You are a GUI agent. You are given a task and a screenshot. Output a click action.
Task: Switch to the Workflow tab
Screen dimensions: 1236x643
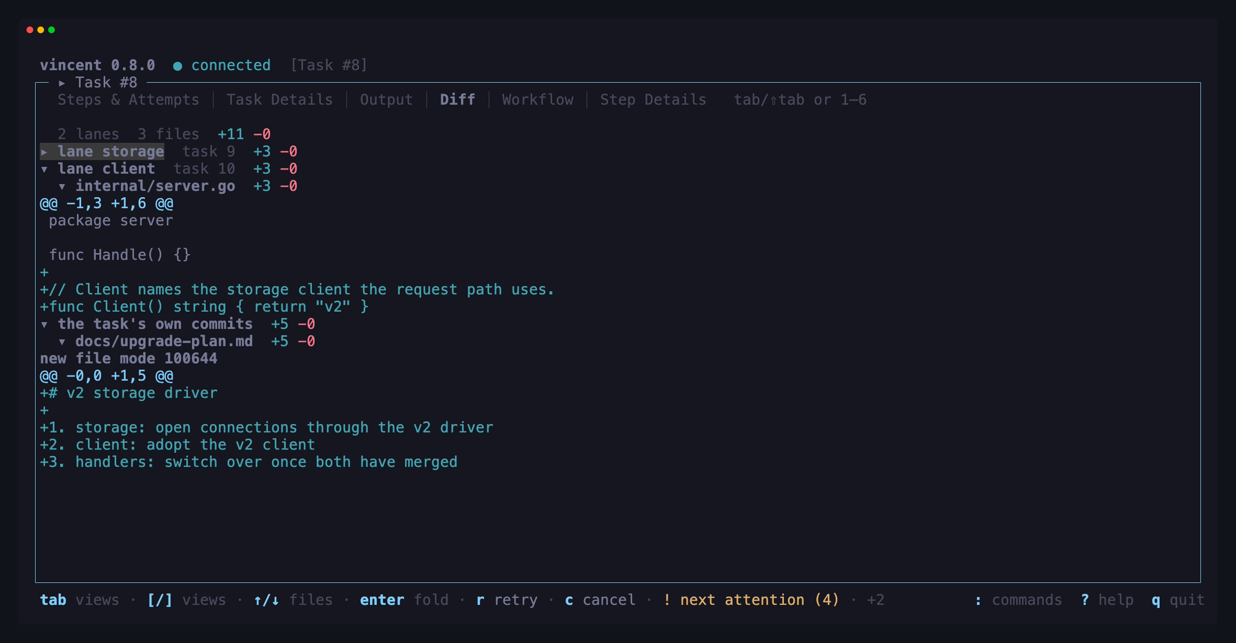coord(538,100)
